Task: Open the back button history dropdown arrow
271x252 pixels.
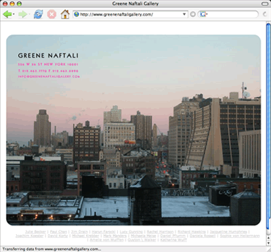Action: point(14,14)
